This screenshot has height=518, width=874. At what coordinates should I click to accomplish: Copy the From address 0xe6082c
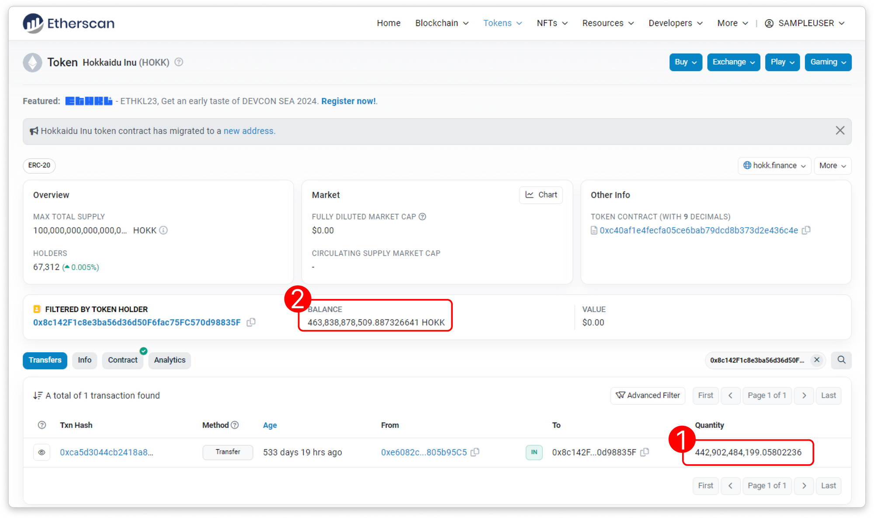[x=475, y=452]
